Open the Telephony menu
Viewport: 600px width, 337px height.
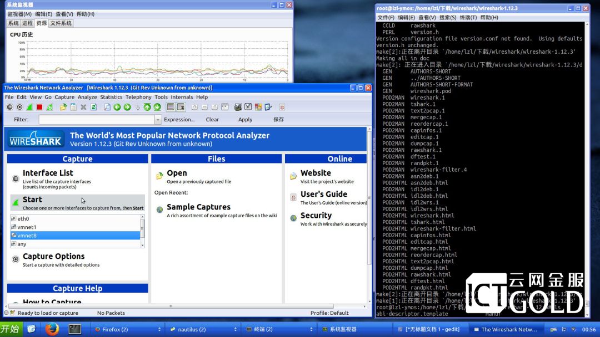[138, 98]
